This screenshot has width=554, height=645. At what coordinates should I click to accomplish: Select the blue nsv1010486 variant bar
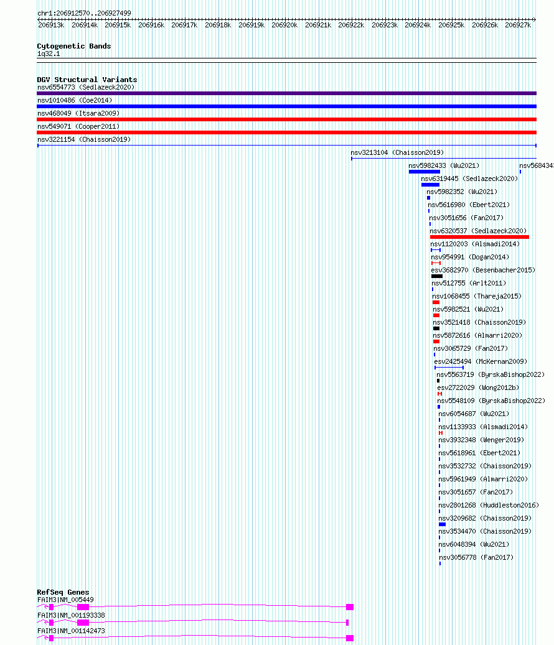[x=286, y=106]
